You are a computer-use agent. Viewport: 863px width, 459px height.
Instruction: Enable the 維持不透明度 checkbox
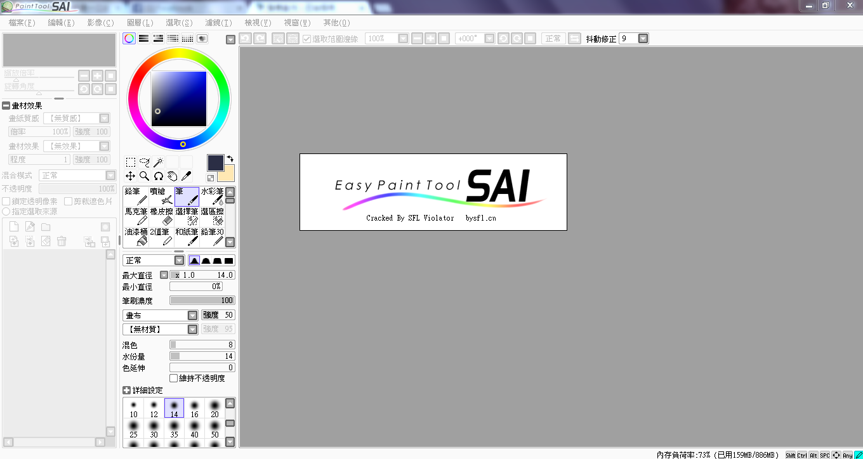173,378
